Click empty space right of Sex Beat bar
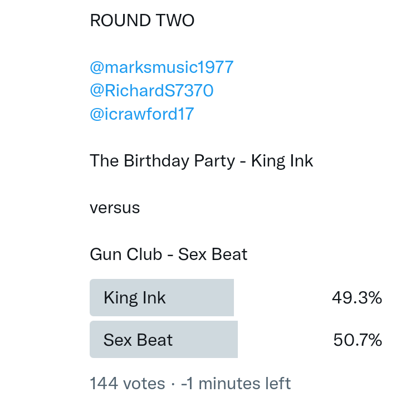Image resolution: width=401 pixels, height=402 pixels. click(x=284, y=340)
